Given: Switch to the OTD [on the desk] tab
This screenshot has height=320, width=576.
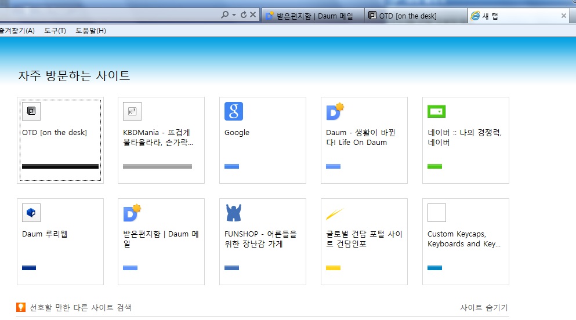Looking at the screenshot, I should 416,16.
